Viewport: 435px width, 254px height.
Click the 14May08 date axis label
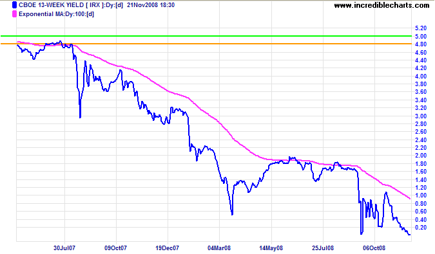[271, 248]
